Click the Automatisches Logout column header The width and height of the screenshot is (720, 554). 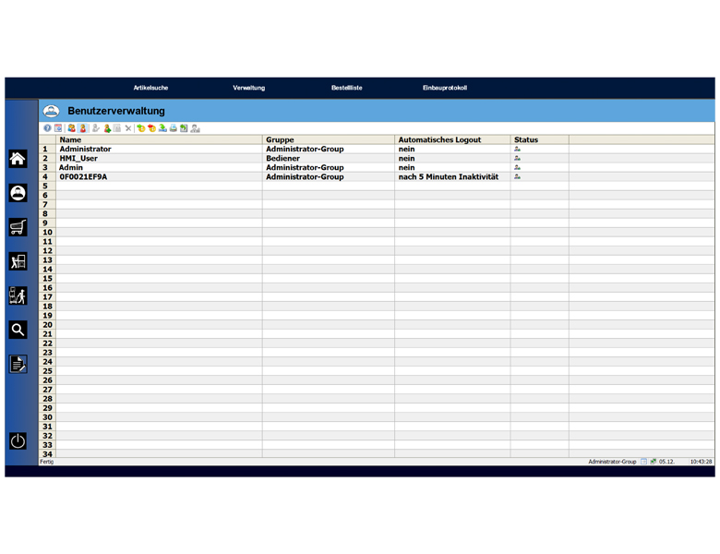(439, 140)
